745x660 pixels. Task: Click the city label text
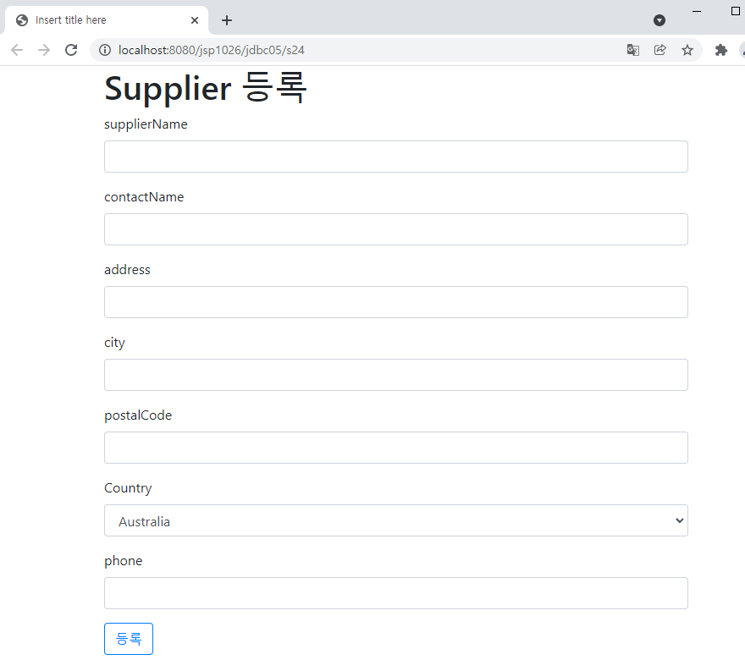(x=114, y=343)
